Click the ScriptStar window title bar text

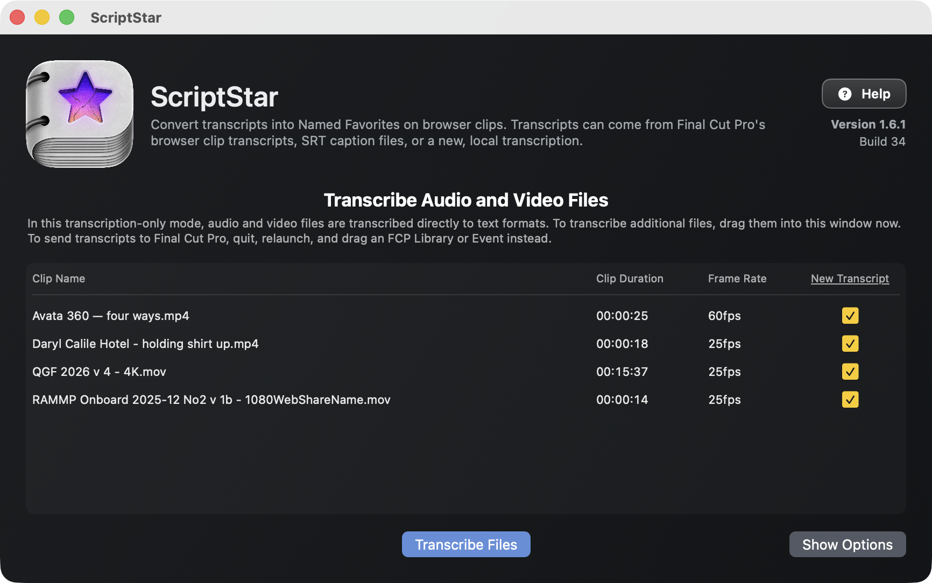pyautogui.click(x=126, y=18)
